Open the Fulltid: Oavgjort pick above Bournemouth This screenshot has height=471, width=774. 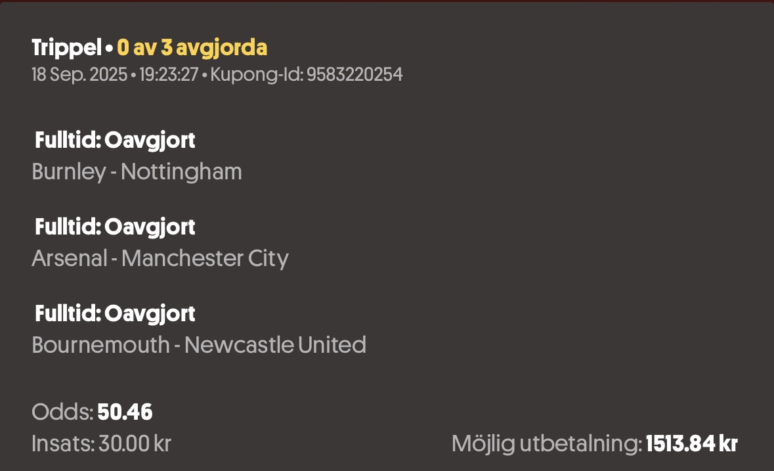tap(115, 313)
